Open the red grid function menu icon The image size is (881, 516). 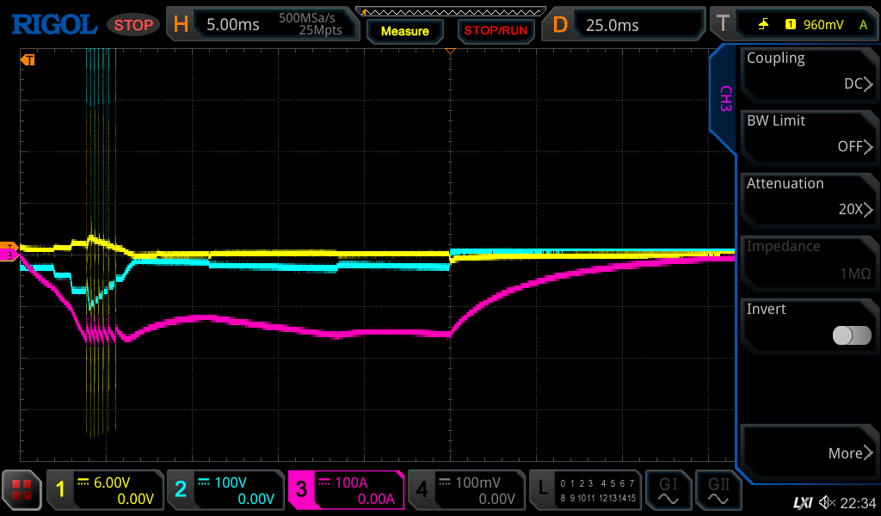click(x=22, y=490)
